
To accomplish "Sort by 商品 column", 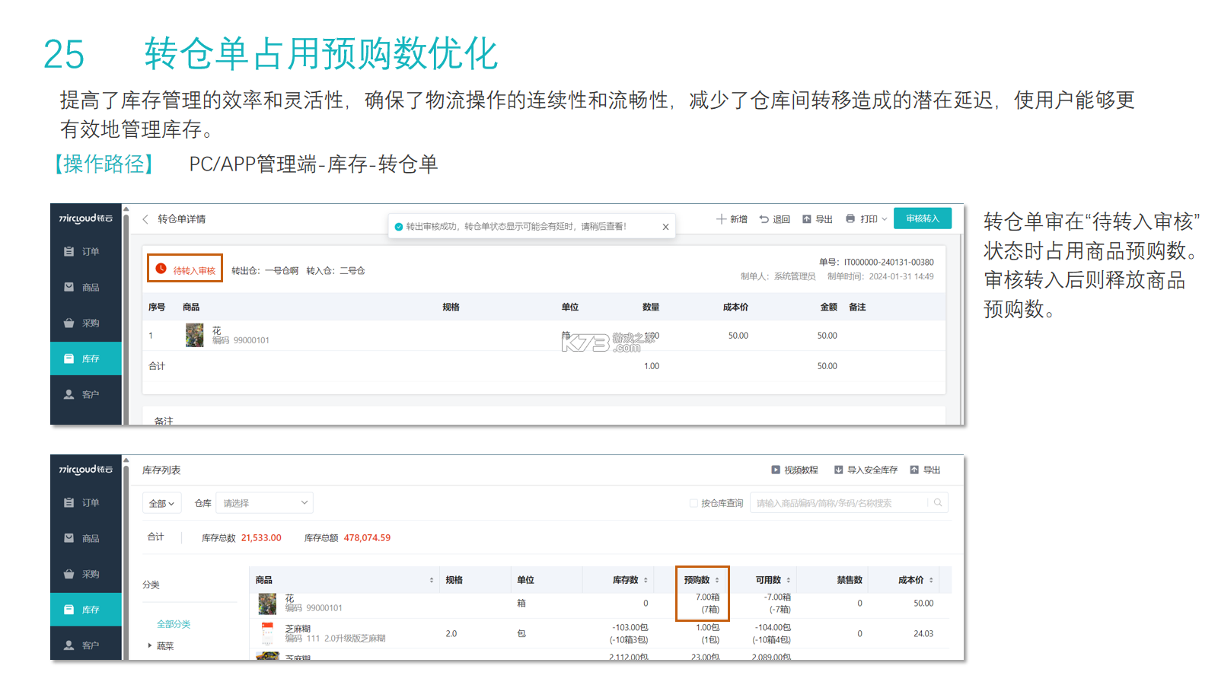I will (432, 580).
